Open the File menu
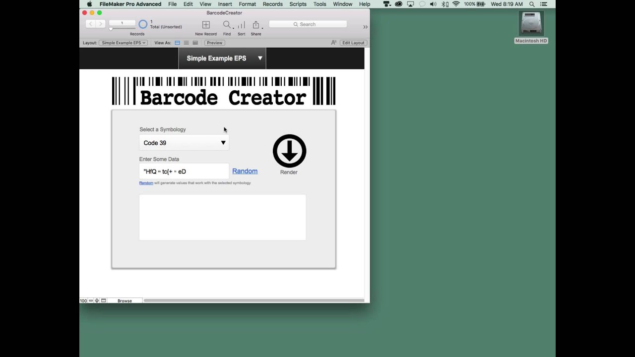The image size is (635, 357). pyautogui.click(x=172, y=4)
